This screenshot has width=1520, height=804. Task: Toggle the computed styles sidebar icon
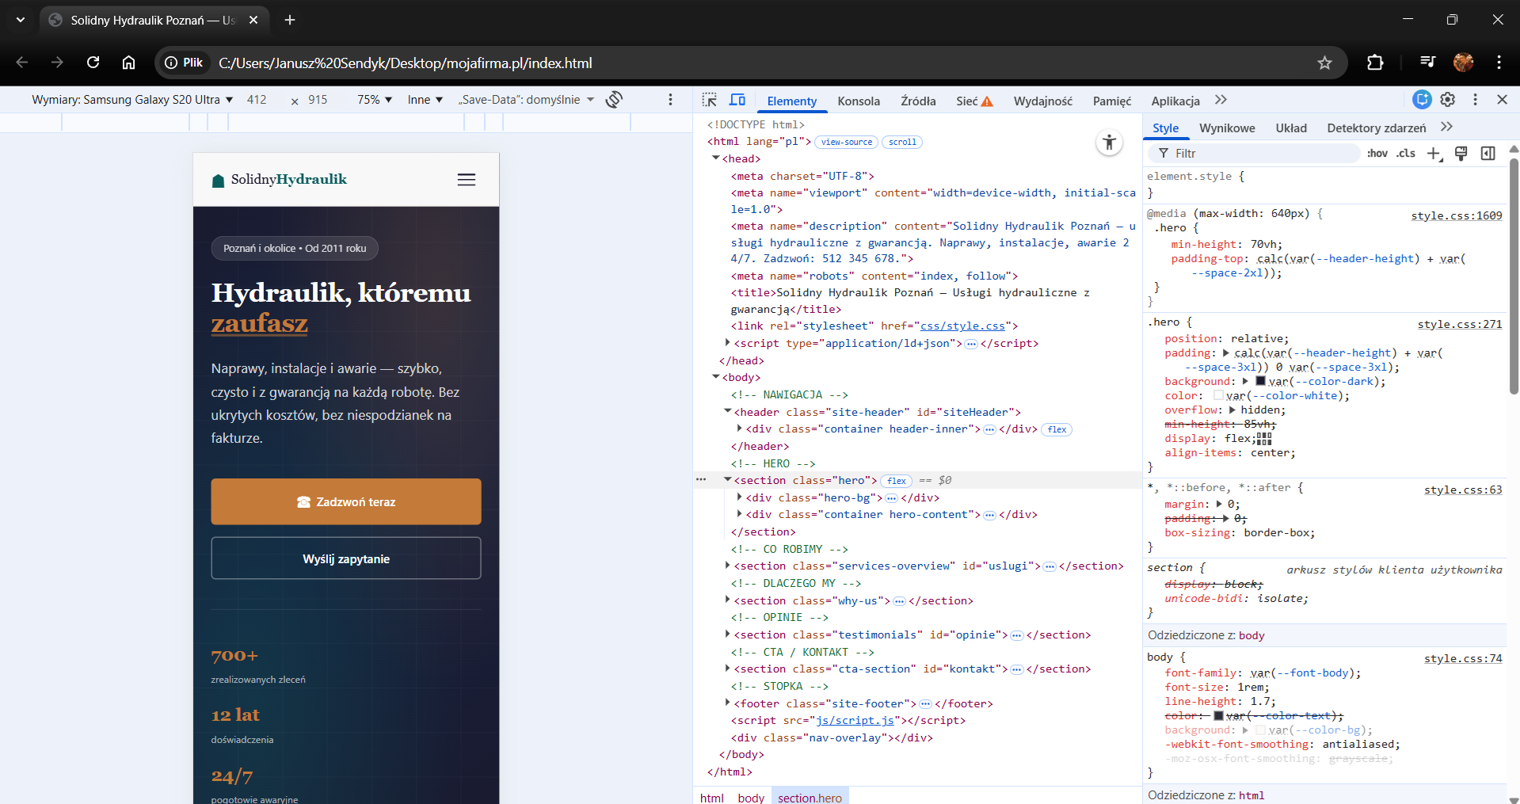click(1488, 154)
